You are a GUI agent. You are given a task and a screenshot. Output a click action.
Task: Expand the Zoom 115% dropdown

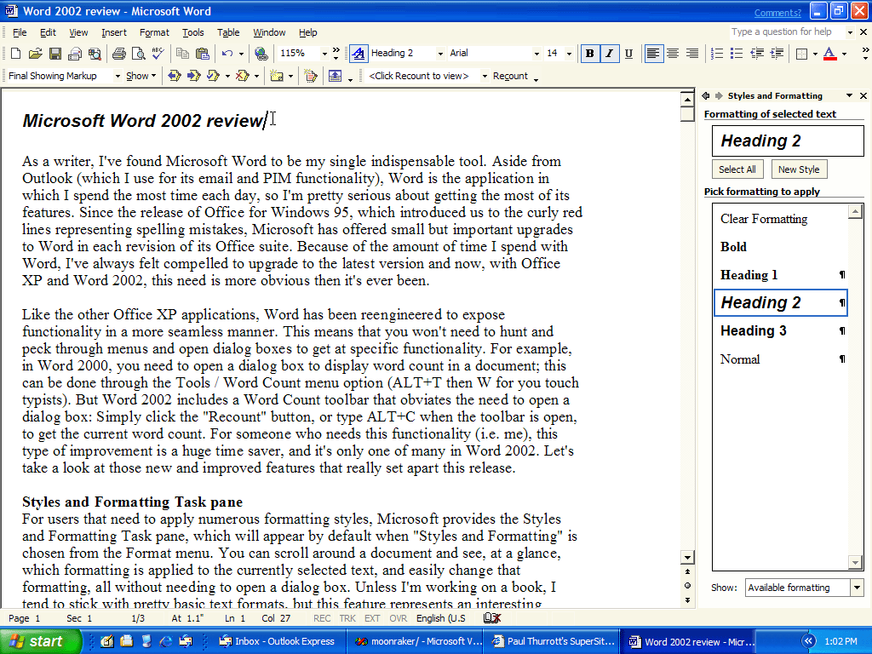[x=324, y=54]
